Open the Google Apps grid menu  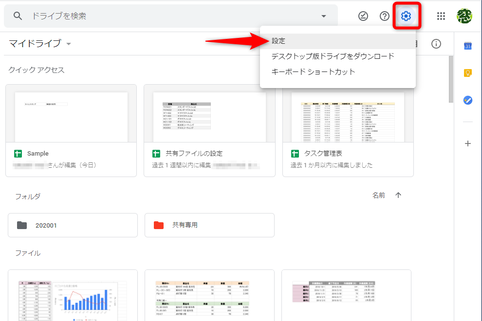[x=441, y=16]
